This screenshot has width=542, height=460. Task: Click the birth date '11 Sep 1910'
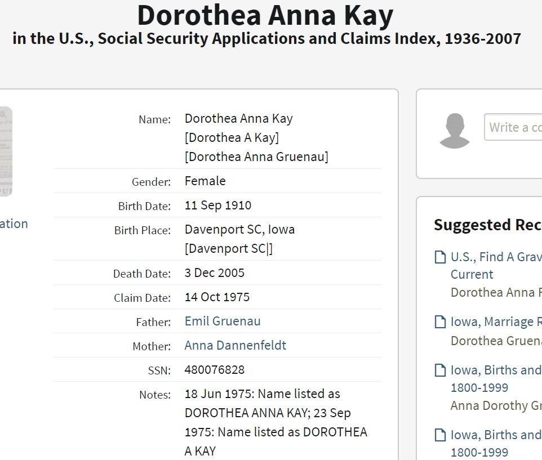(218, 205)
